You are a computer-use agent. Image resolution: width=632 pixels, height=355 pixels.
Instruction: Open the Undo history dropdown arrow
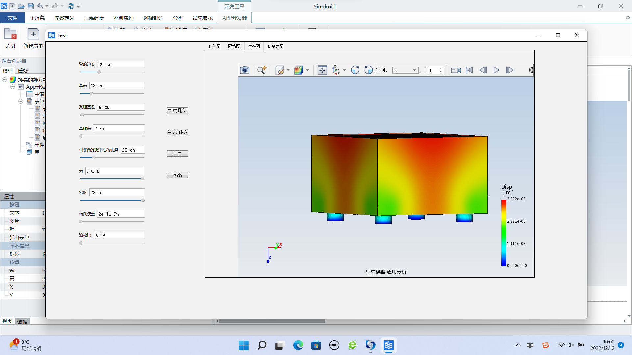(47, 6)
